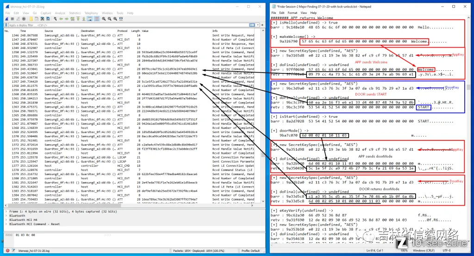Expand the Frame 1 details row
474x256 pixels.
[x=5, y=211]
